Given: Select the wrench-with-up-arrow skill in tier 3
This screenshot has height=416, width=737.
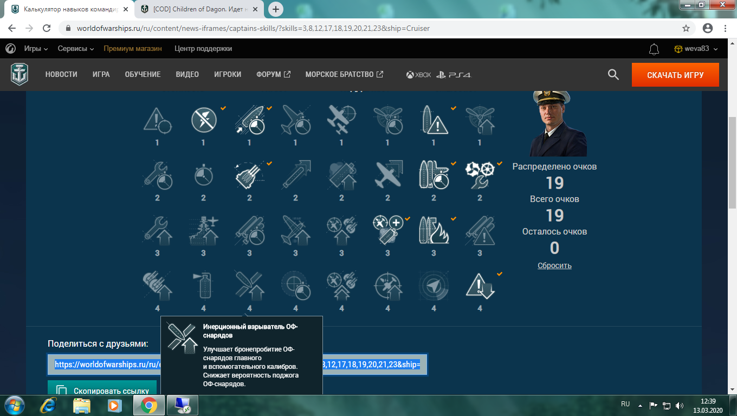Looking at the screenshot, I should click(157, 230).
